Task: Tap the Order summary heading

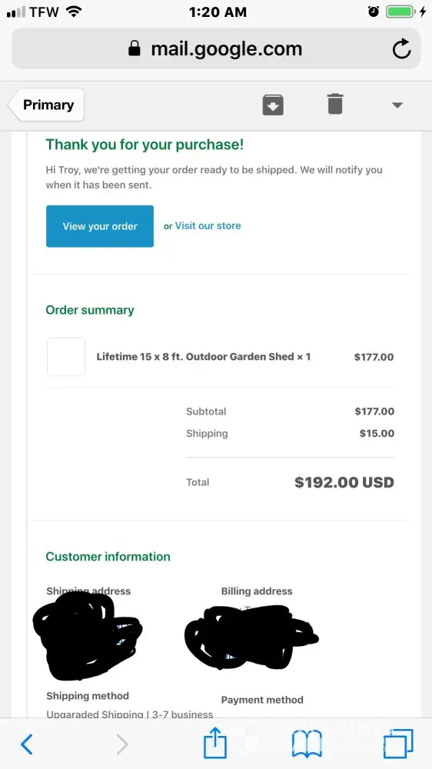Action: [90, 310]
